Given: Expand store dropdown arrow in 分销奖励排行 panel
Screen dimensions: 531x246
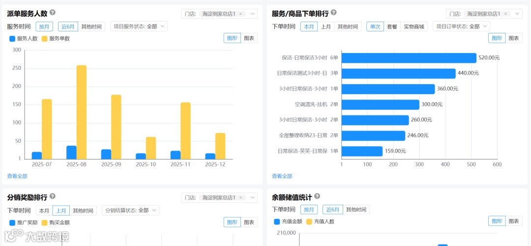Looking at the screenshot, I should coord(252,197).
